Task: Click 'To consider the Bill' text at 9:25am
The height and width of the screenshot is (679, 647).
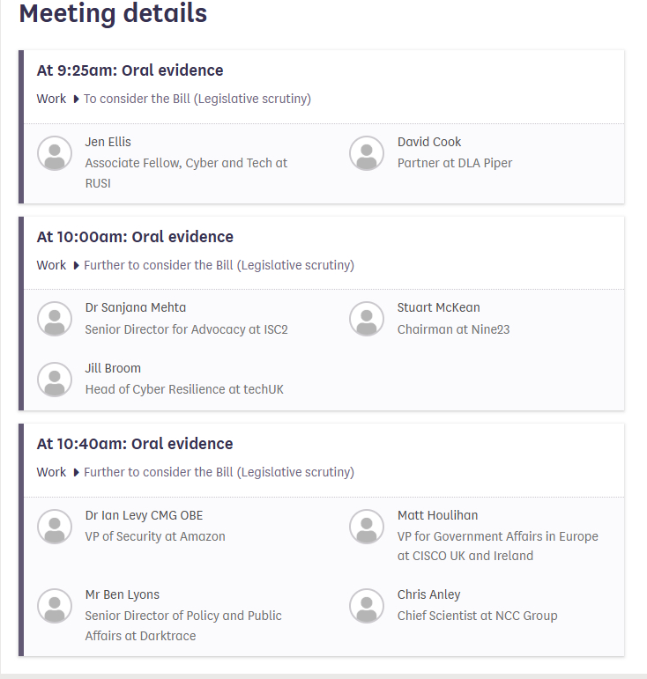Action: [x=197, y=99]
